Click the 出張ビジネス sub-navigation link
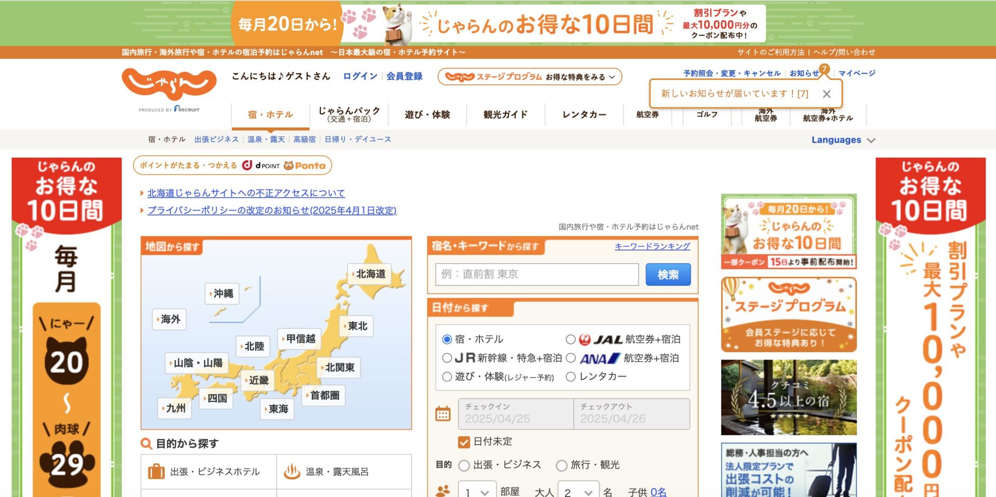996x497 pixels. pyautogui.click(x=216, y=139)
